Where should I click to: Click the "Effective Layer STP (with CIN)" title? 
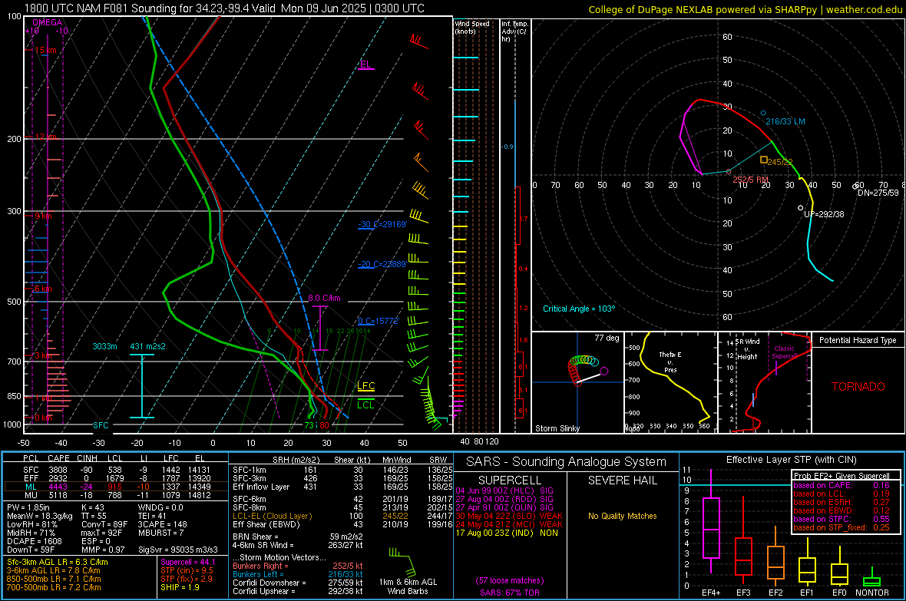click(791, 460)
